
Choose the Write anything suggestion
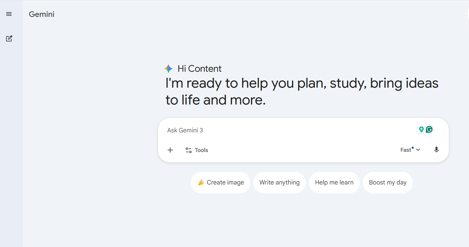(x=279, y=183)
